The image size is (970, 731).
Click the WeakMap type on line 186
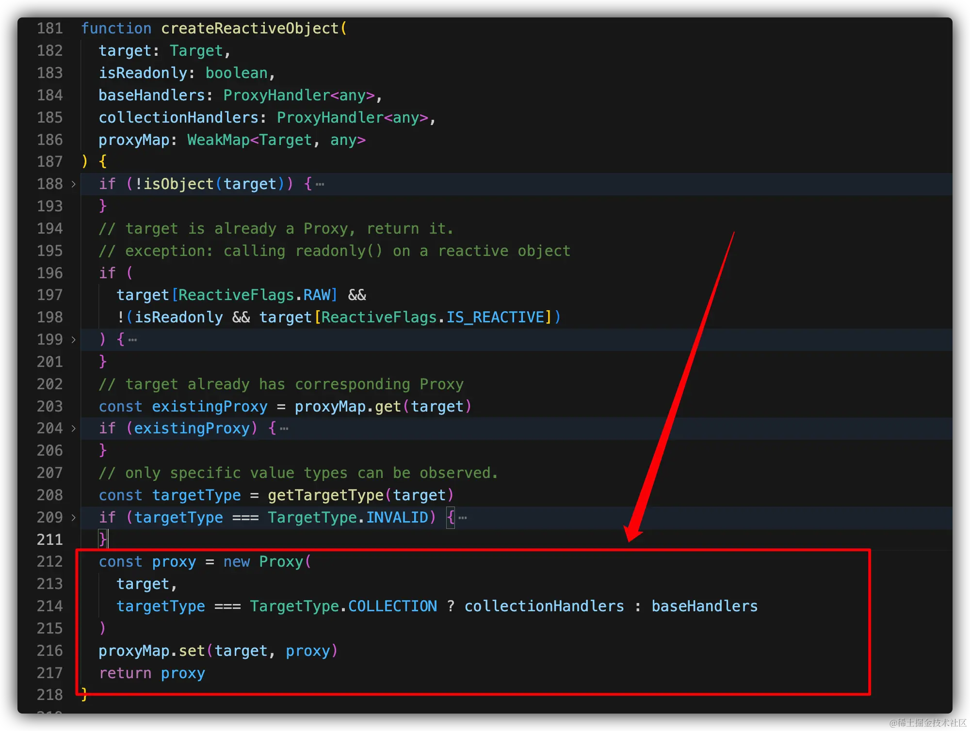click(x=218, y=140)
